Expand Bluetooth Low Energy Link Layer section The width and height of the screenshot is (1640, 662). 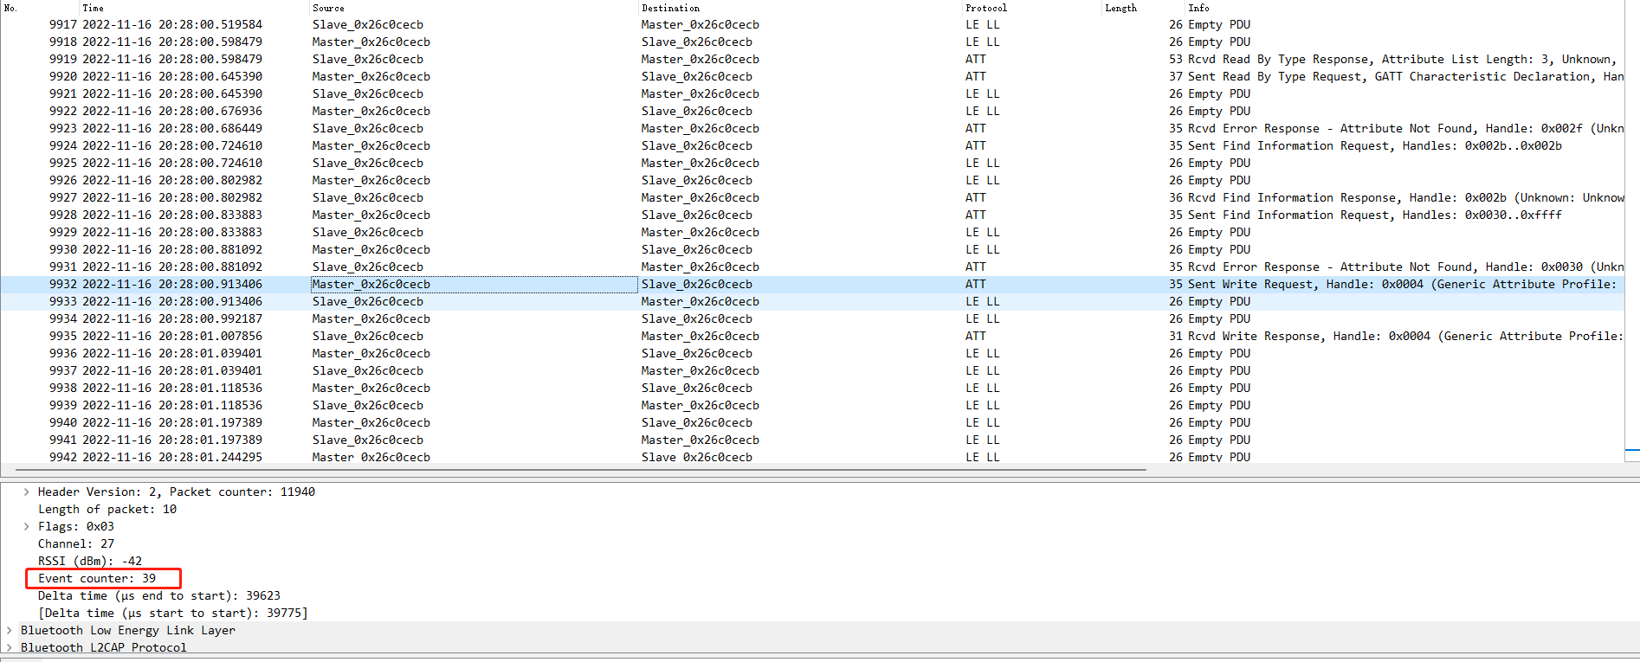(x=10, y=630)
